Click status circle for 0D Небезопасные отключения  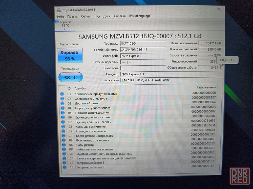[x=64, y=149]
